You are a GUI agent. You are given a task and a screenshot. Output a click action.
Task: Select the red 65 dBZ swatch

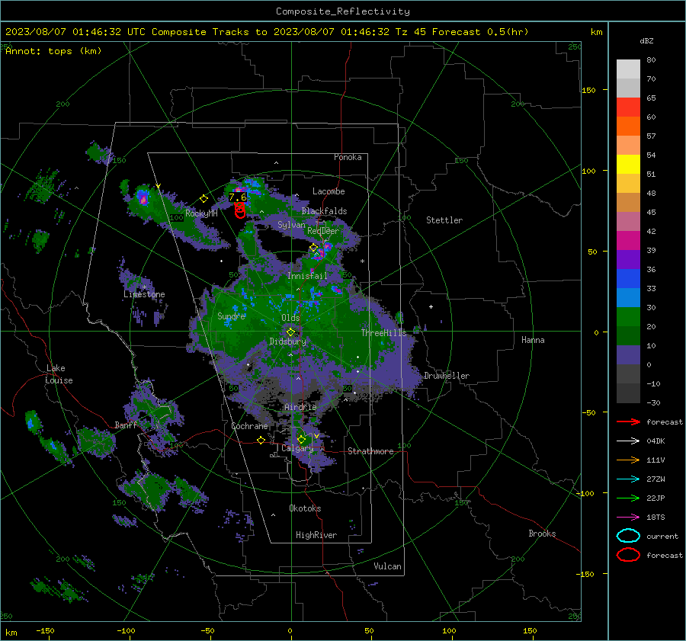click(x=628, y=107)
